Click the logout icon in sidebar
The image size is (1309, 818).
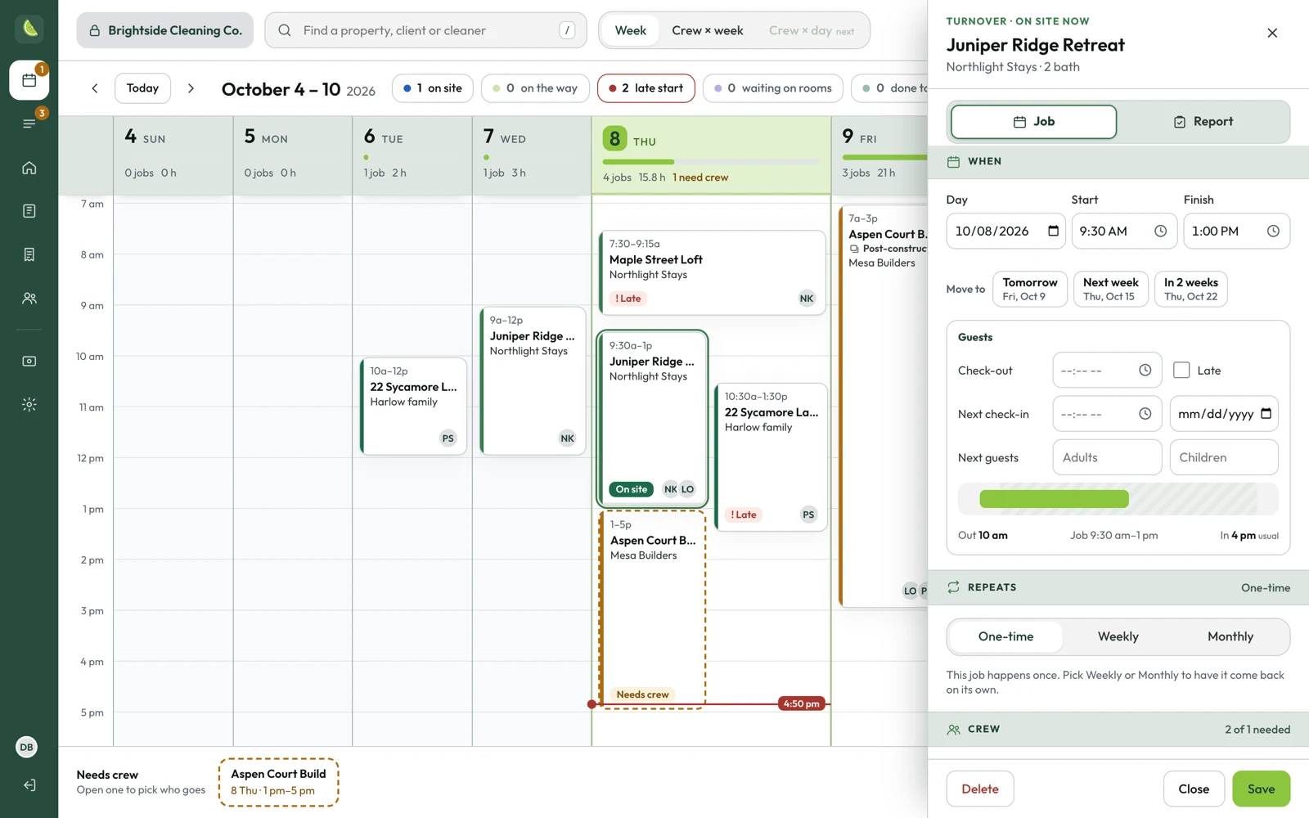29,785
